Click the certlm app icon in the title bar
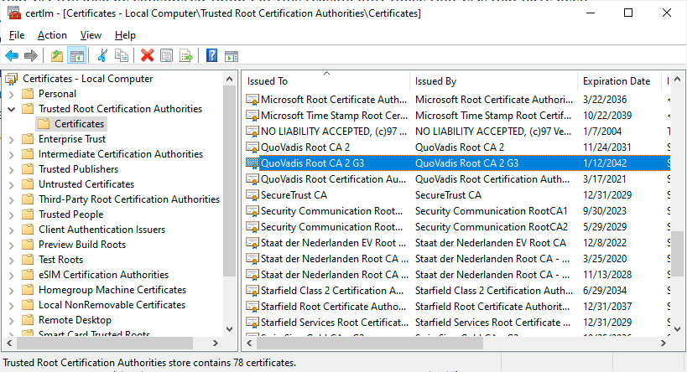The width and height of the screenshot is (687, 372). pyautogui.click(x=14, y=13)
